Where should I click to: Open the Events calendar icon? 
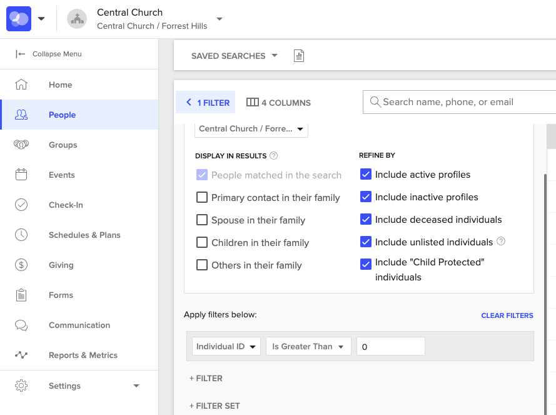tap(23, 175)
